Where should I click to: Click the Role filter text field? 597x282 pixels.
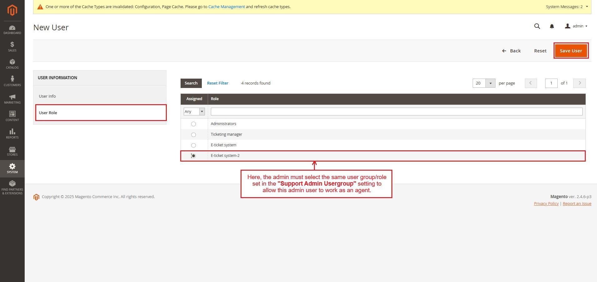pyautogui.click(x=396, y=112)
